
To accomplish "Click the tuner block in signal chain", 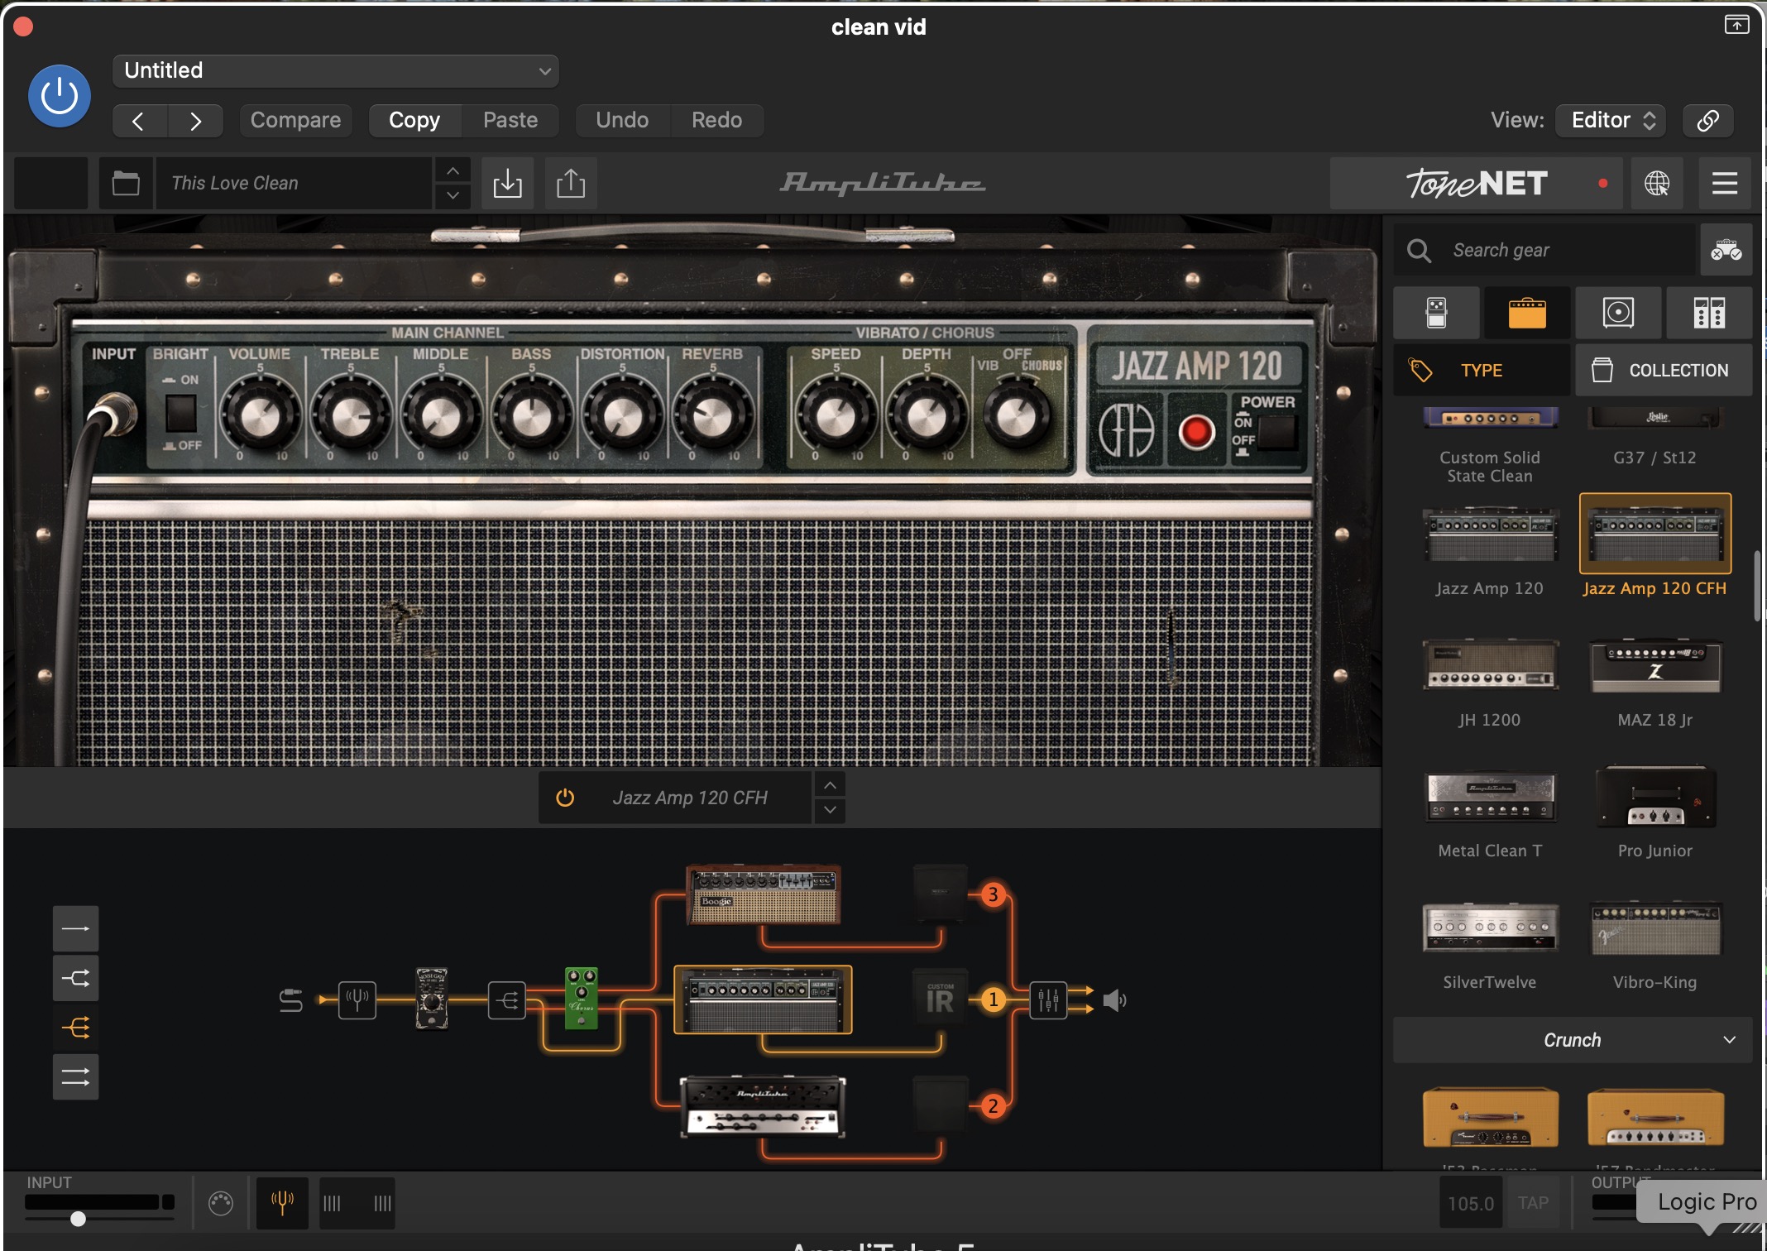I will (357, 1000).
